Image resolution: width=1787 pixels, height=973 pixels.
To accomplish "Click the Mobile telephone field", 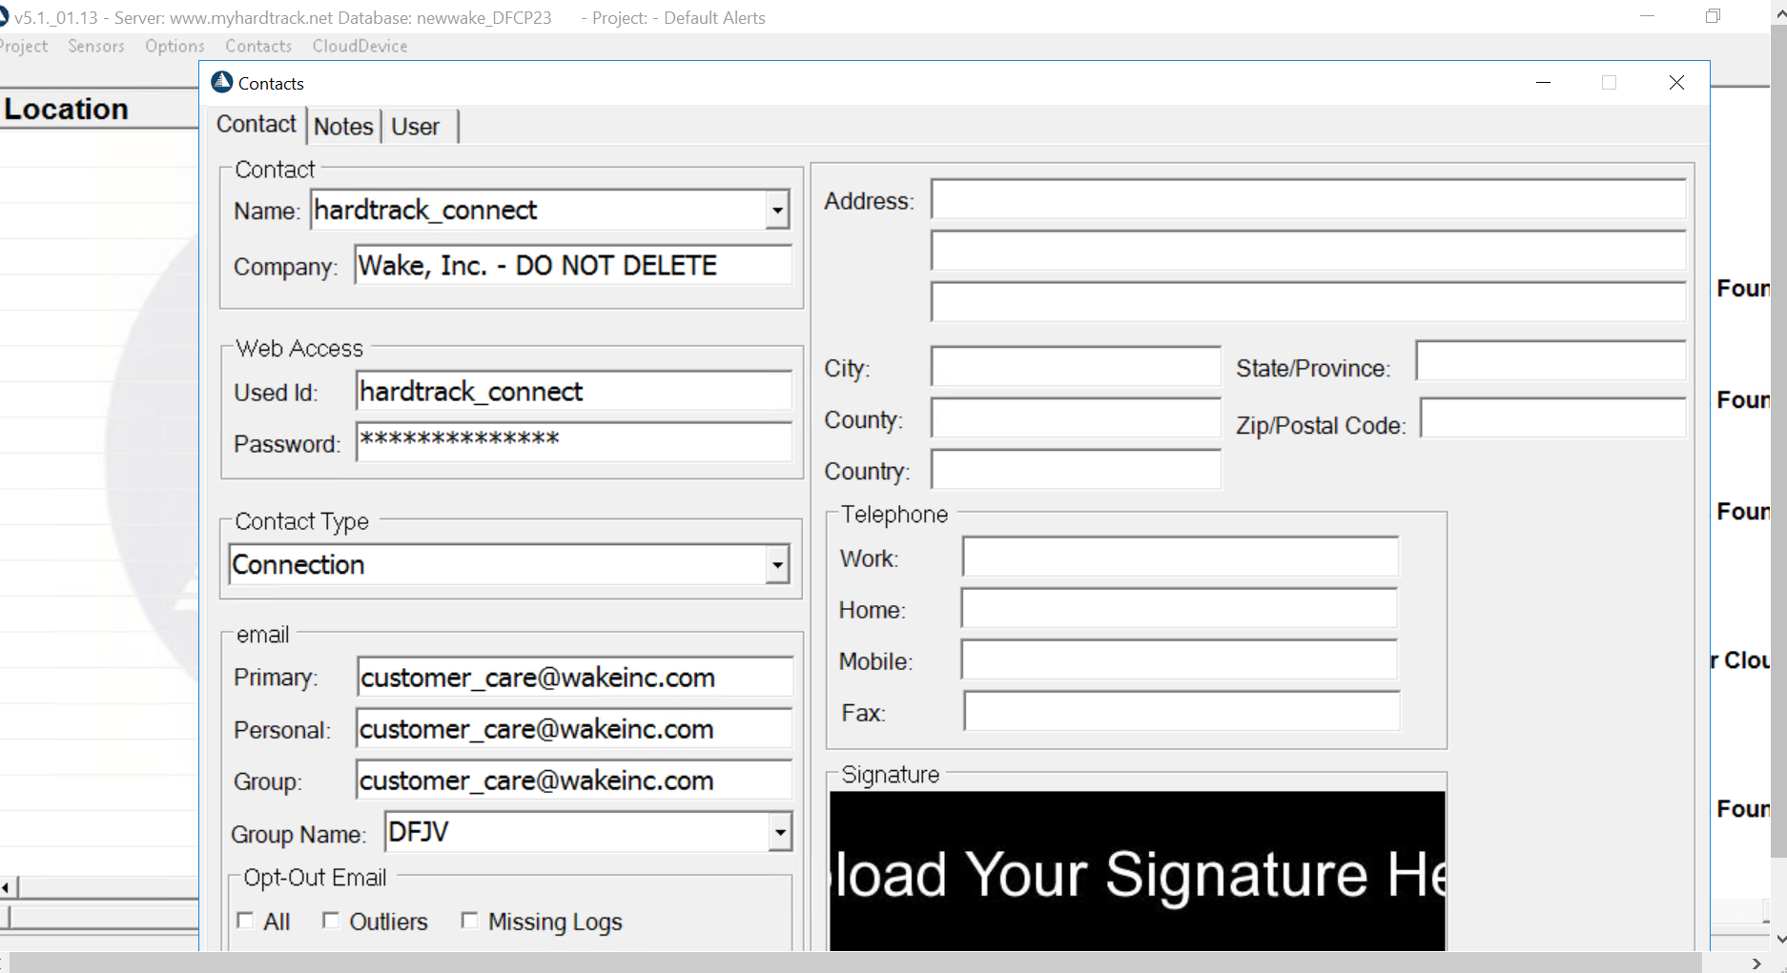I will pos(1180,659).
